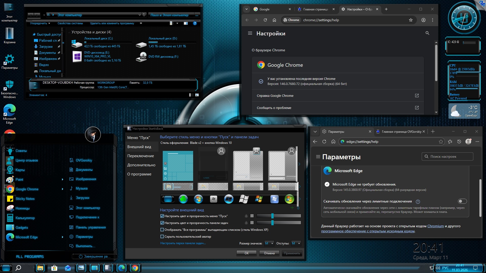
Task: Open Edge favorites star-list icon
Action: 450,142
